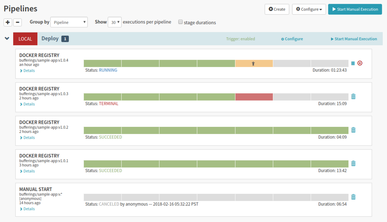
Task: Collapse all pipelines with minus button
Action: click(17, 22)
